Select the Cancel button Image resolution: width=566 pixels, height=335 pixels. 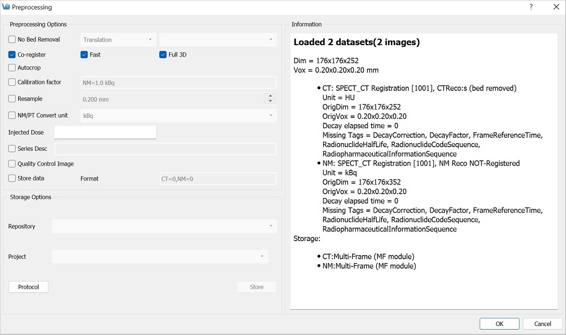pyautogui.click(x=542, y=324)
